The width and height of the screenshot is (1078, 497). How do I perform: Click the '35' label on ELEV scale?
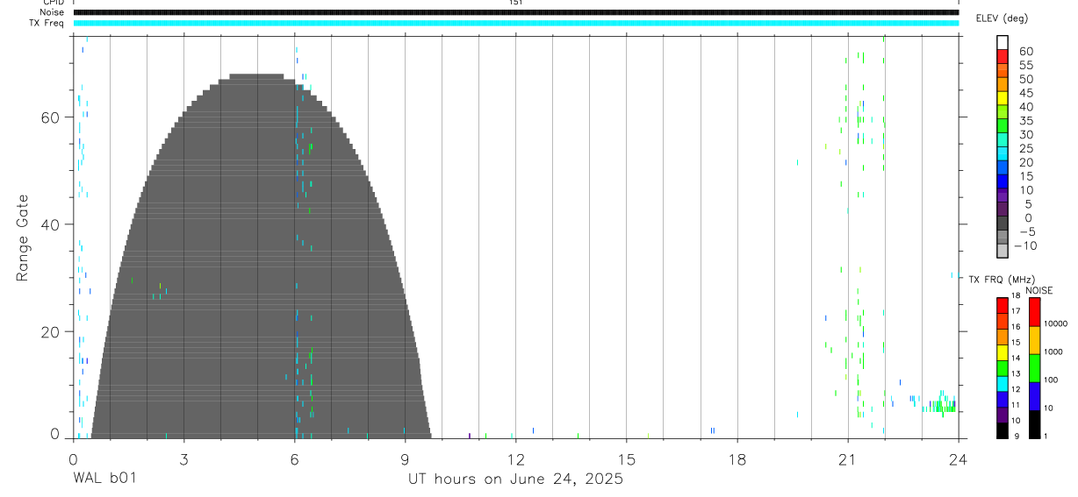tap(1025, 120)
